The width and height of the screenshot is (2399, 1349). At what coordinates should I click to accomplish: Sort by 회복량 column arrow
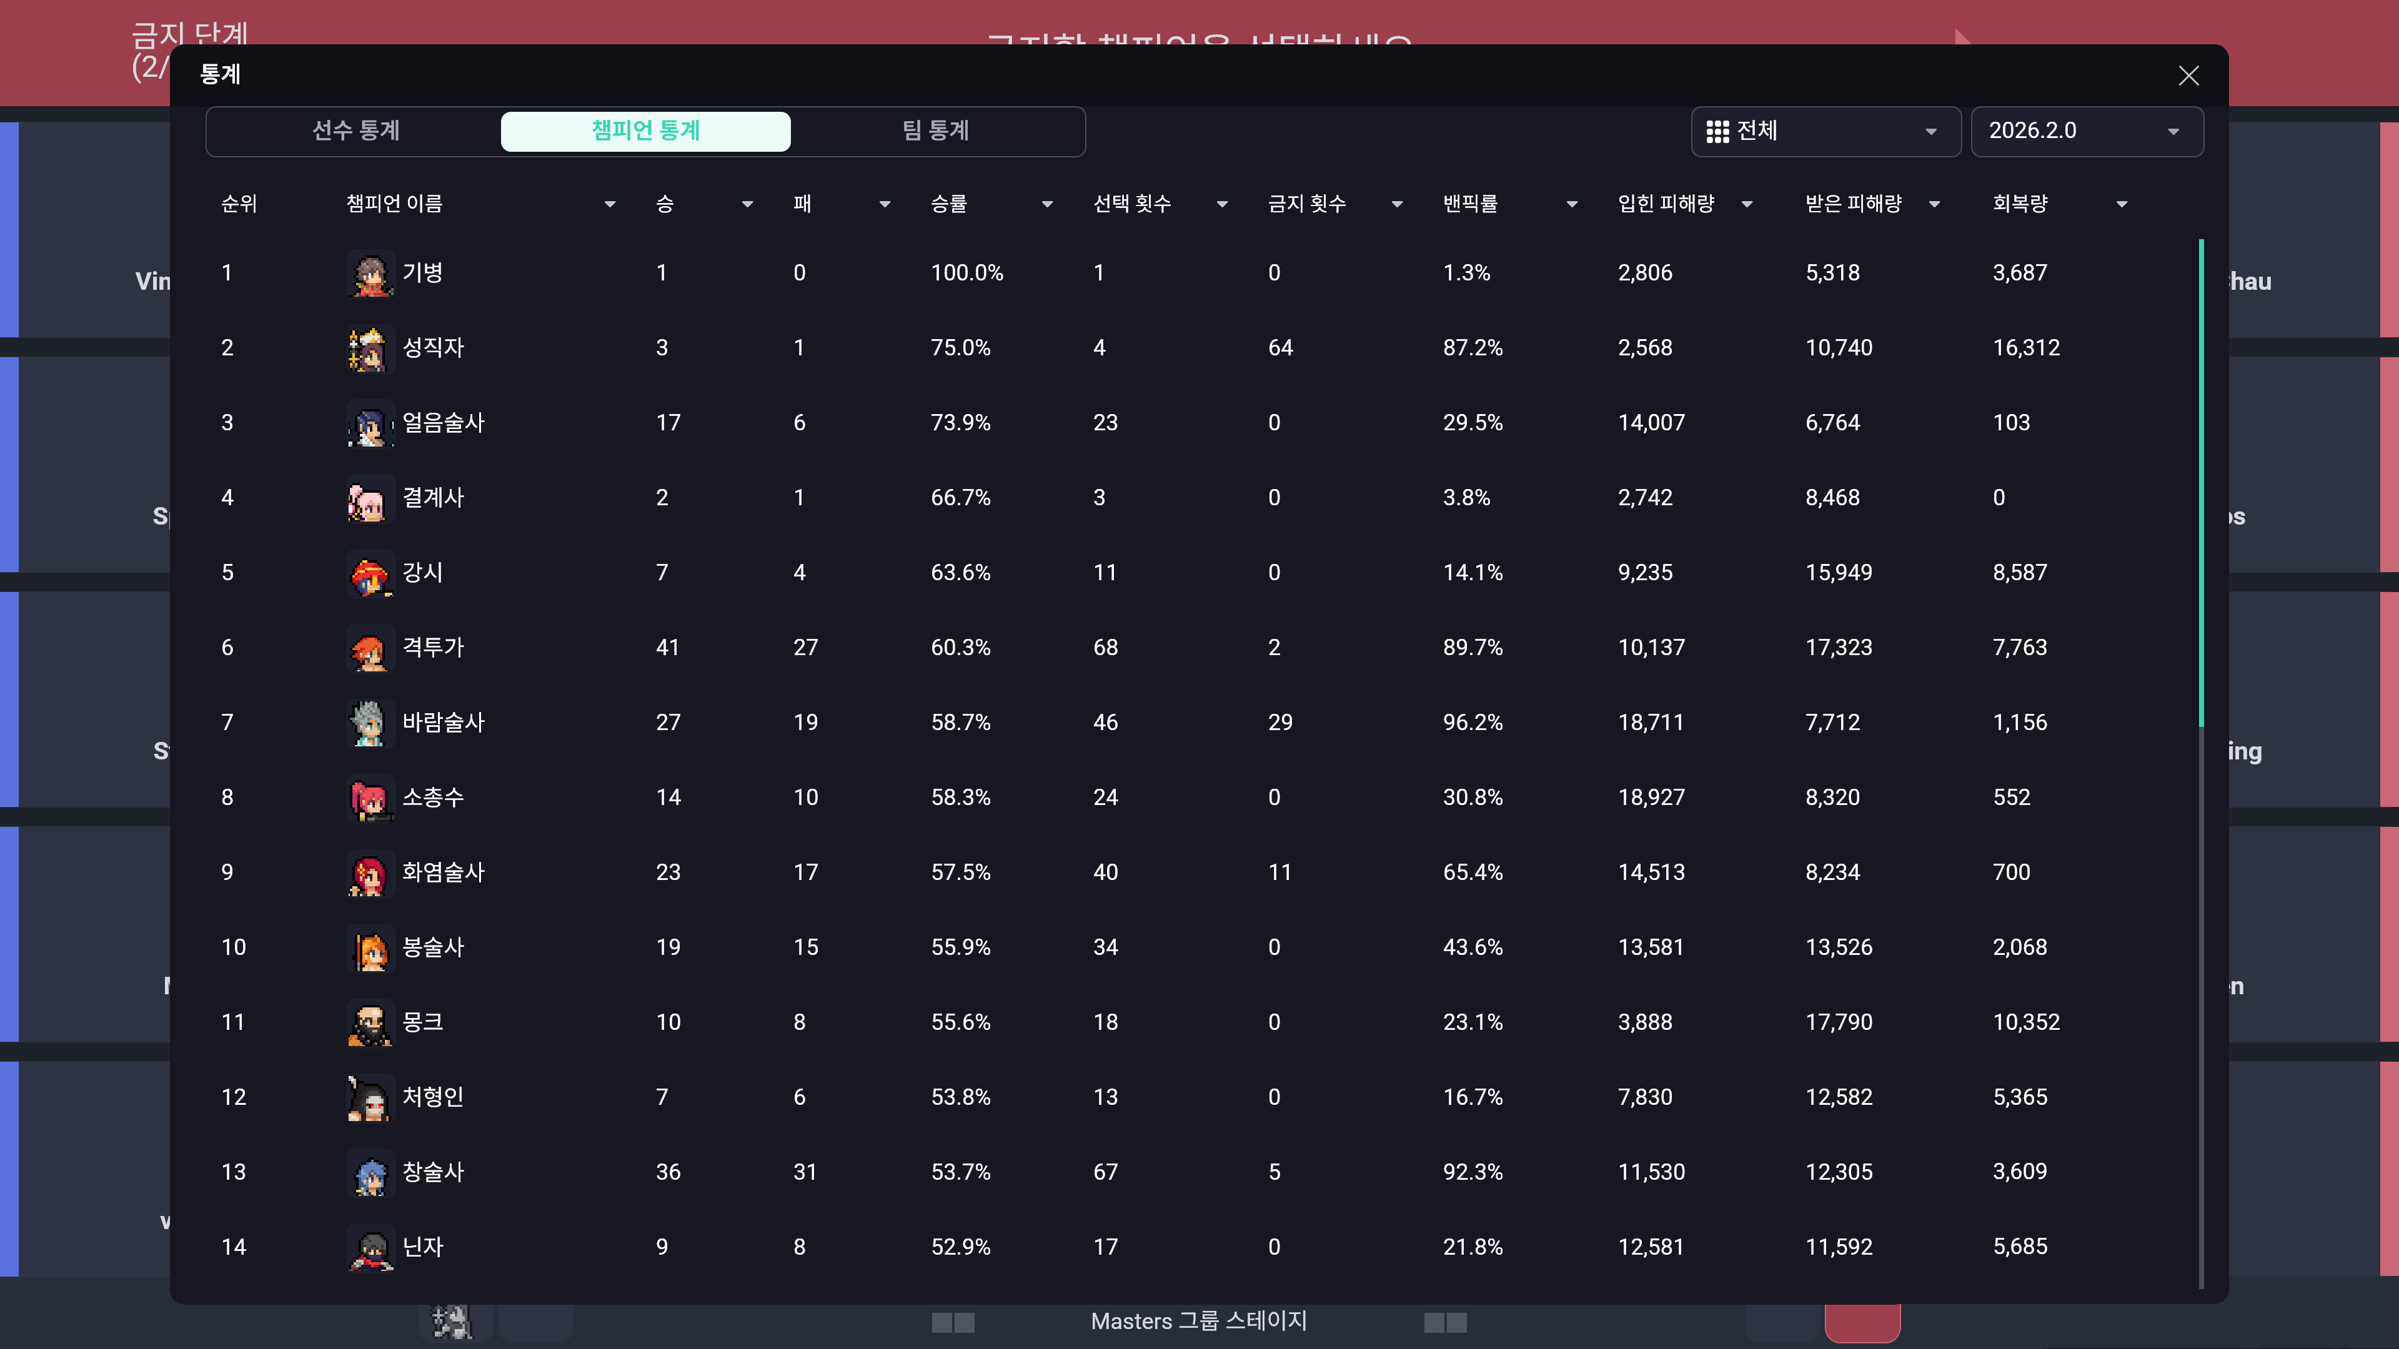[x=2122, y=205]
